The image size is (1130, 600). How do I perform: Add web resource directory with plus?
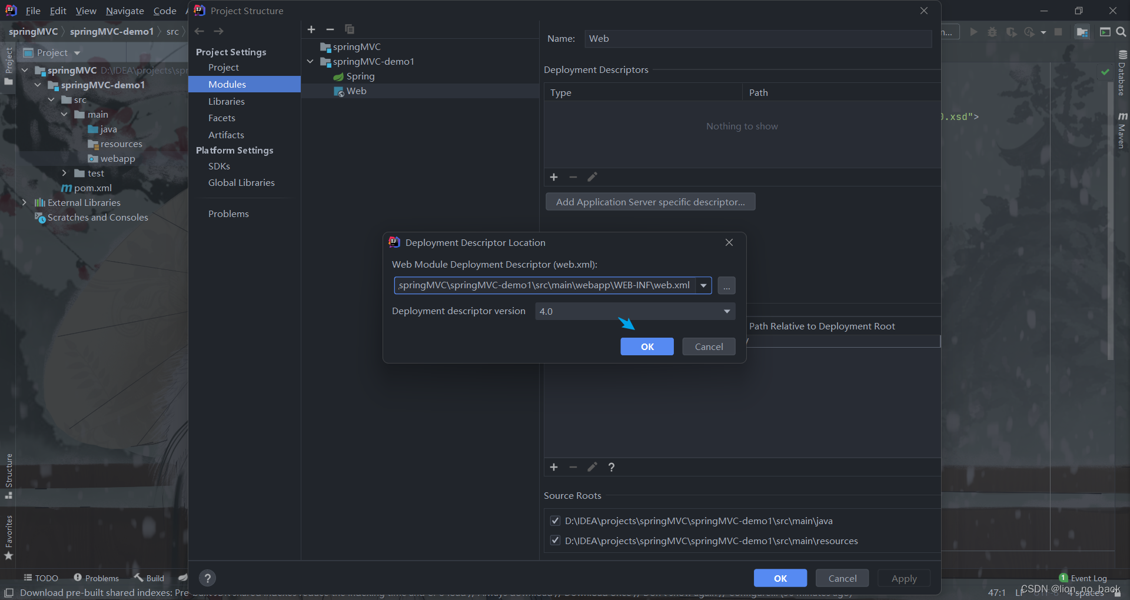coord(554,467)
